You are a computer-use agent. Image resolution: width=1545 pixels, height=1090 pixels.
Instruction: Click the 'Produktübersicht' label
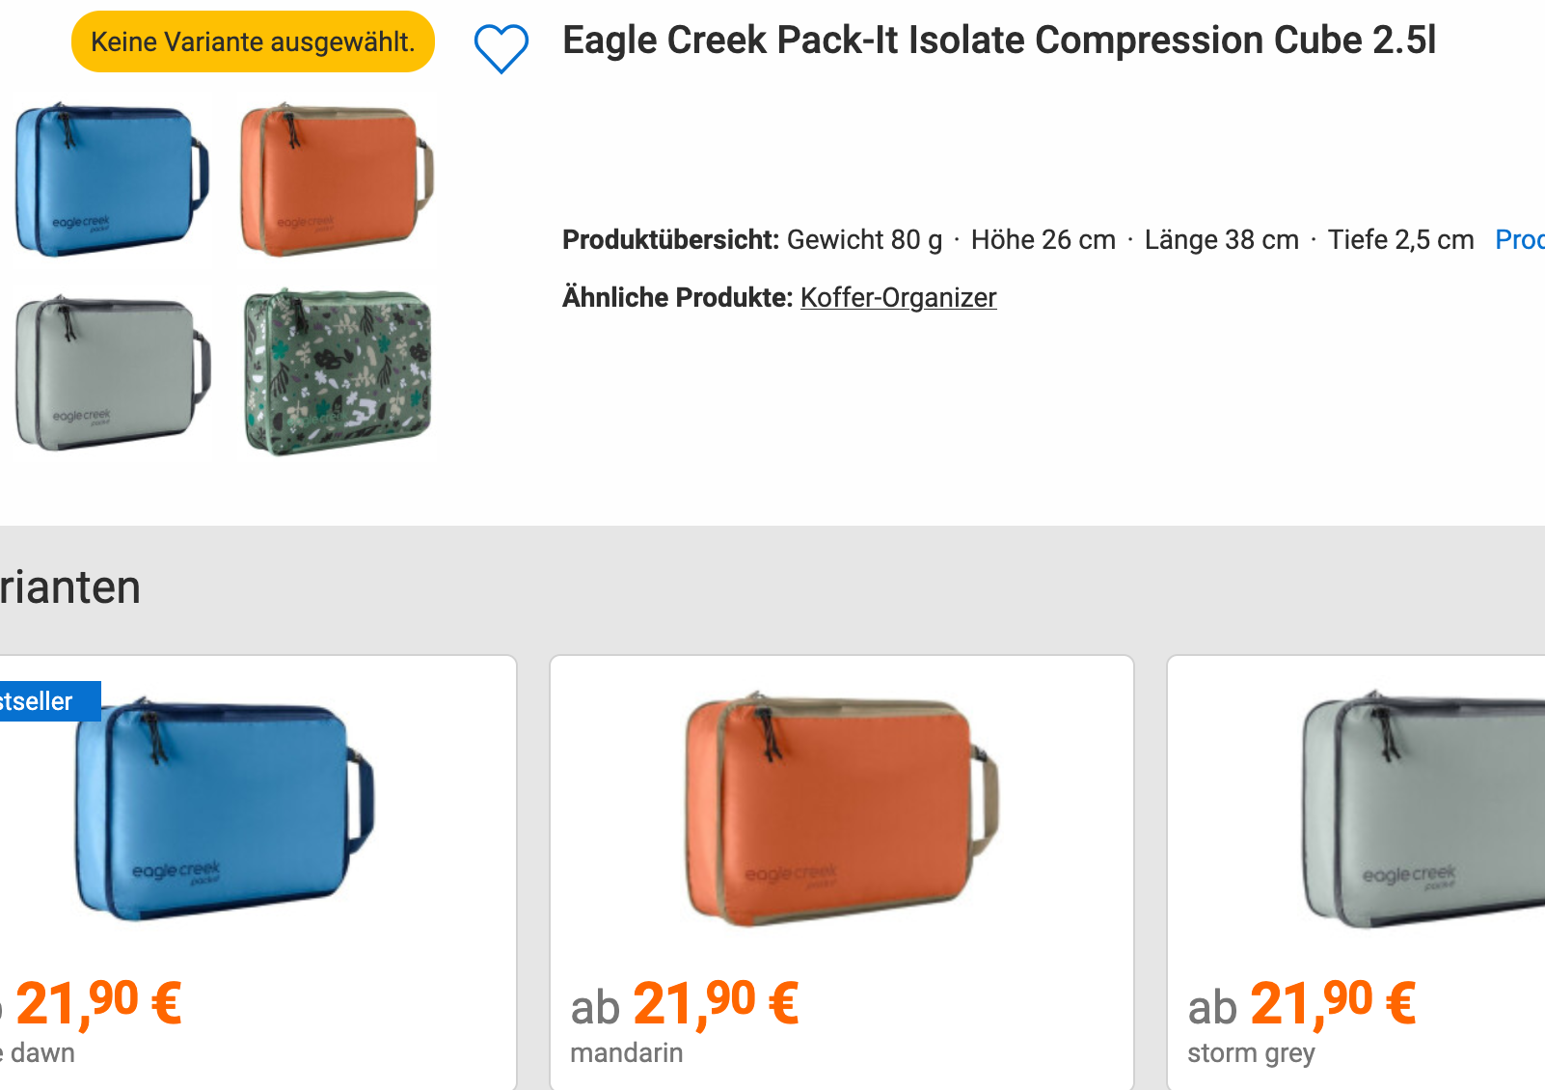coord(670,239)
